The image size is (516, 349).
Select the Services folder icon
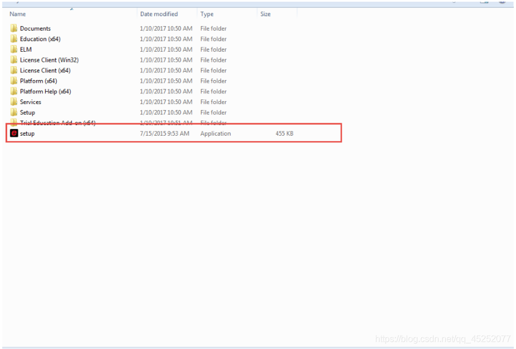click(14, 102)
